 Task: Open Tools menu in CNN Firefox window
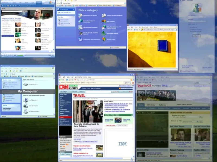(85, 77)
